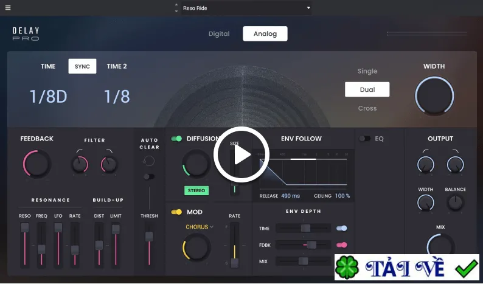Click the Auto Clear circular icon
Image resolution: width=483 pixels, height=284 pixels.
coord(149,161)
